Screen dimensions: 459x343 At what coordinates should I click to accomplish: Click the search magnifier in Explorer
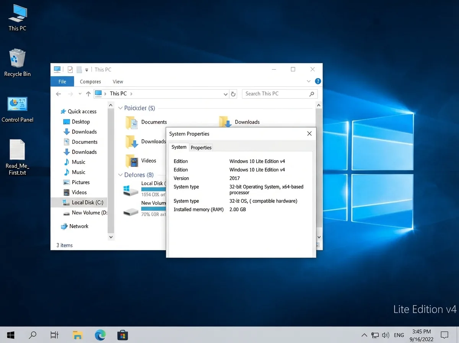point(312,94)
